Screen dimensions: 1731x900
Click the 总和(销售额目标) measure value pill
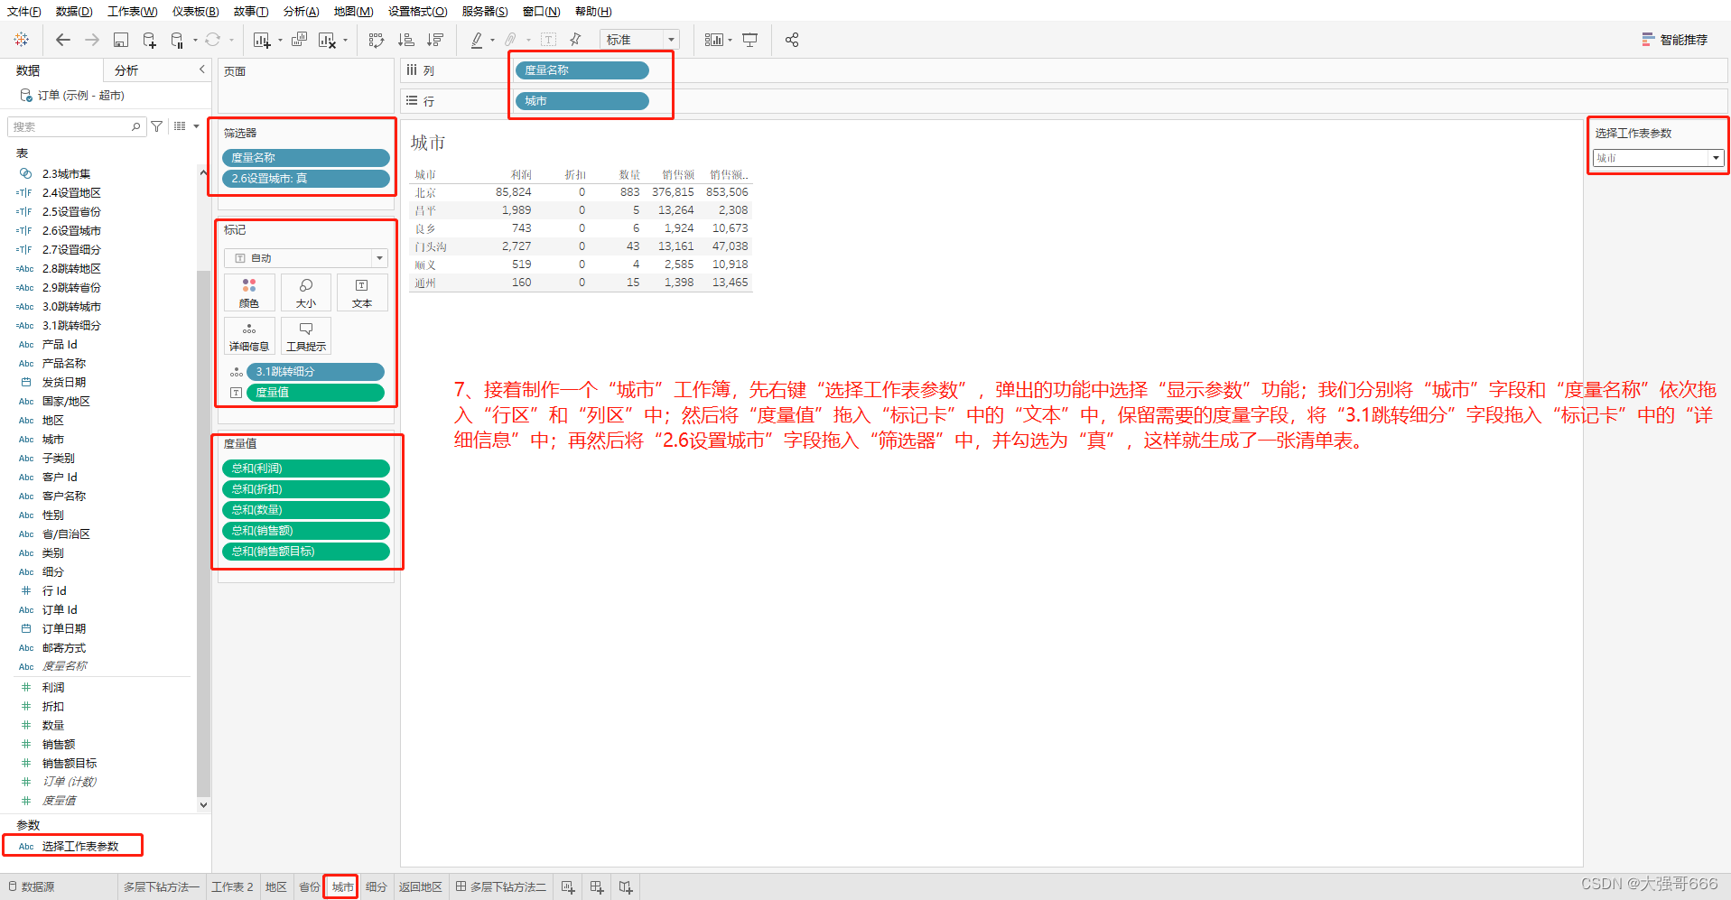(x=306, y=552)
